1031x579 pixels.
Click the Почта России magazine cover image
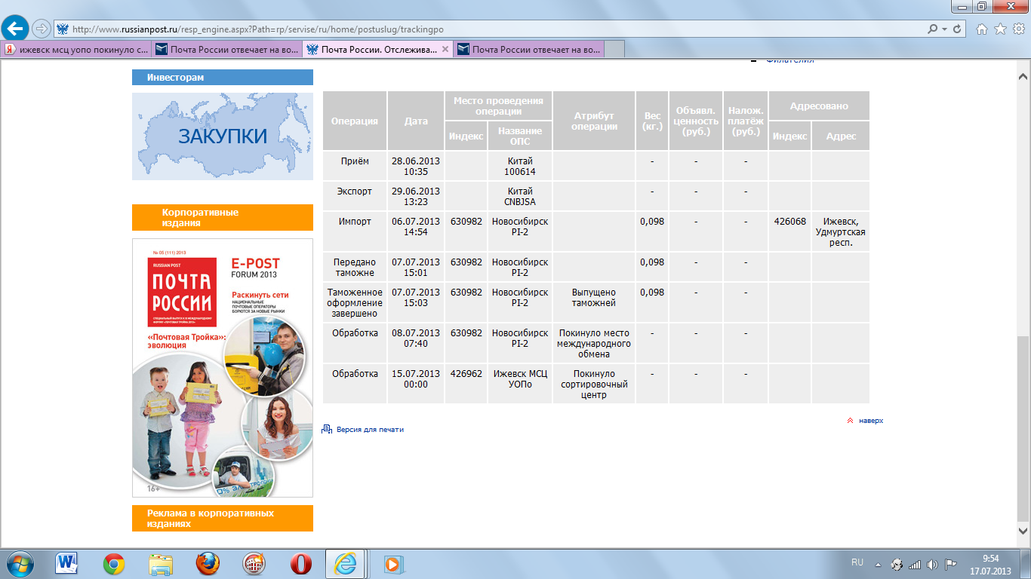point(223,368)
